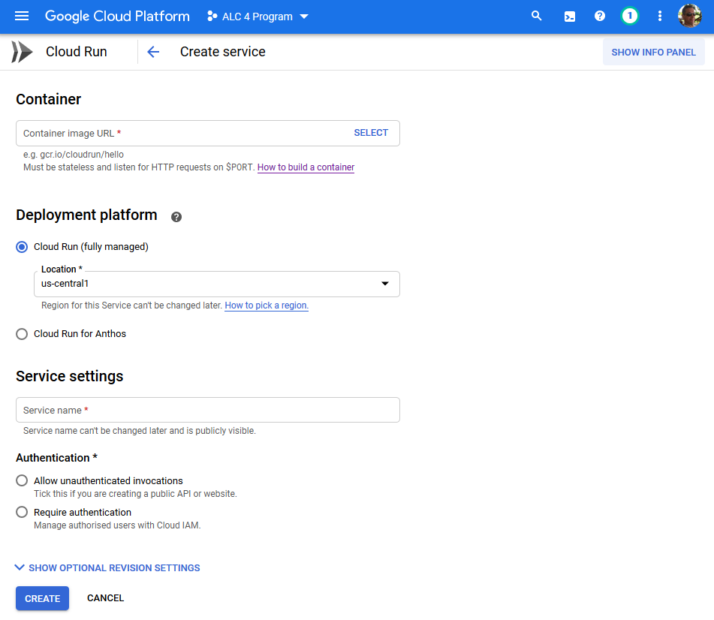Screen dimensions: 714x620
Task: Click the user account avatar
Action: point(689,16)
